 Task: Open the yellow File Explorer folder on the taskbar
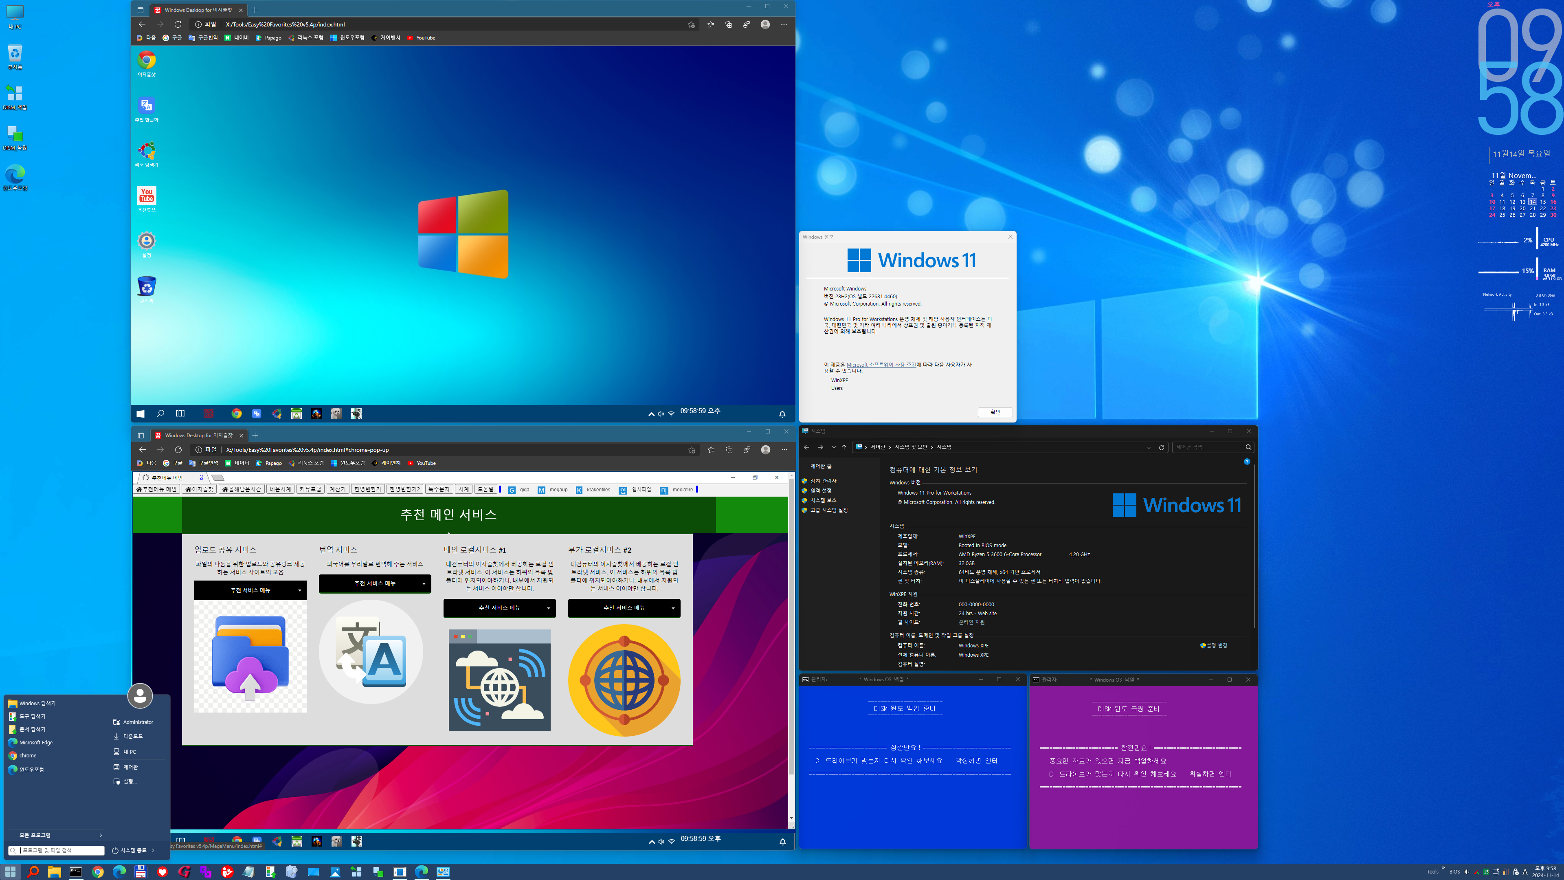(55, 871)
